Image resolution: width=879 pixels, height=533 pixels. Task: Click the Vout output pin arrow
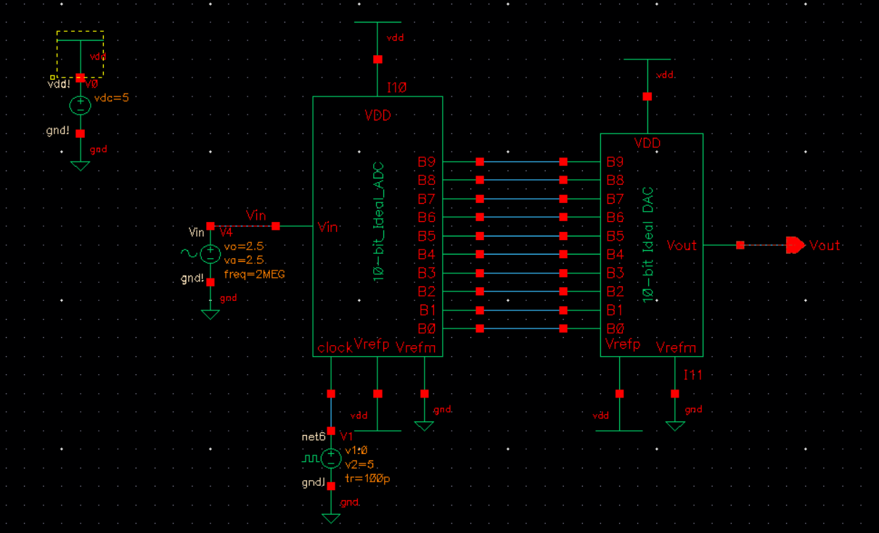click(796, 246)
